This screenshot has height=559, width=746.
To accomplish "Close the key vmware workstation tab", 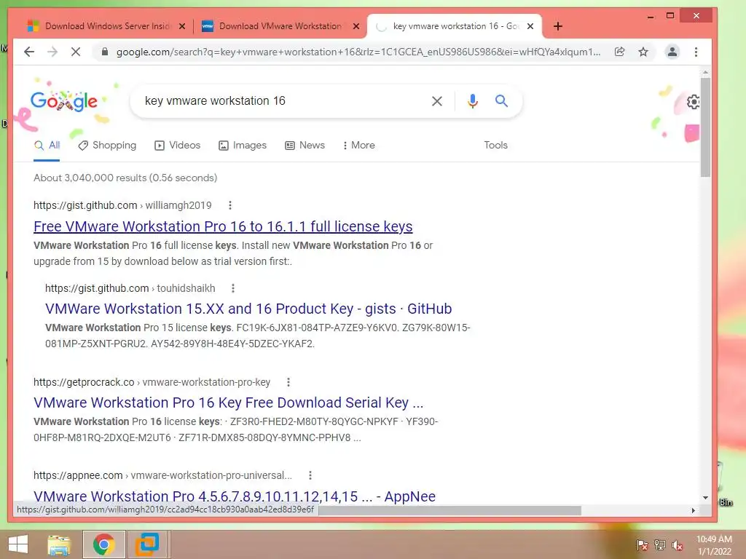I will [530, 27].
